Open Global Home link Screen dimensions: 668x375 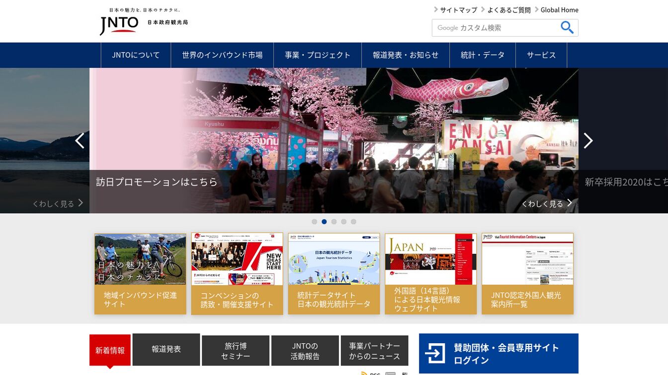pos(559,10)
